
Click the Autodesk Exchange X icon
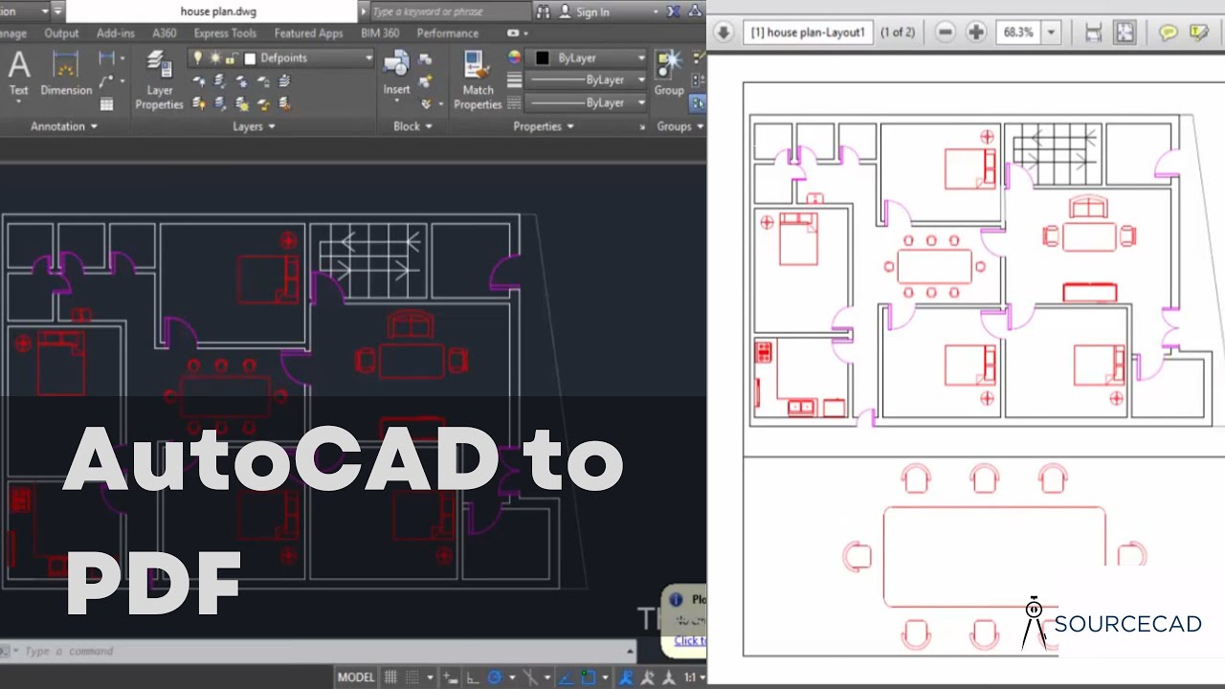point(673,11)
